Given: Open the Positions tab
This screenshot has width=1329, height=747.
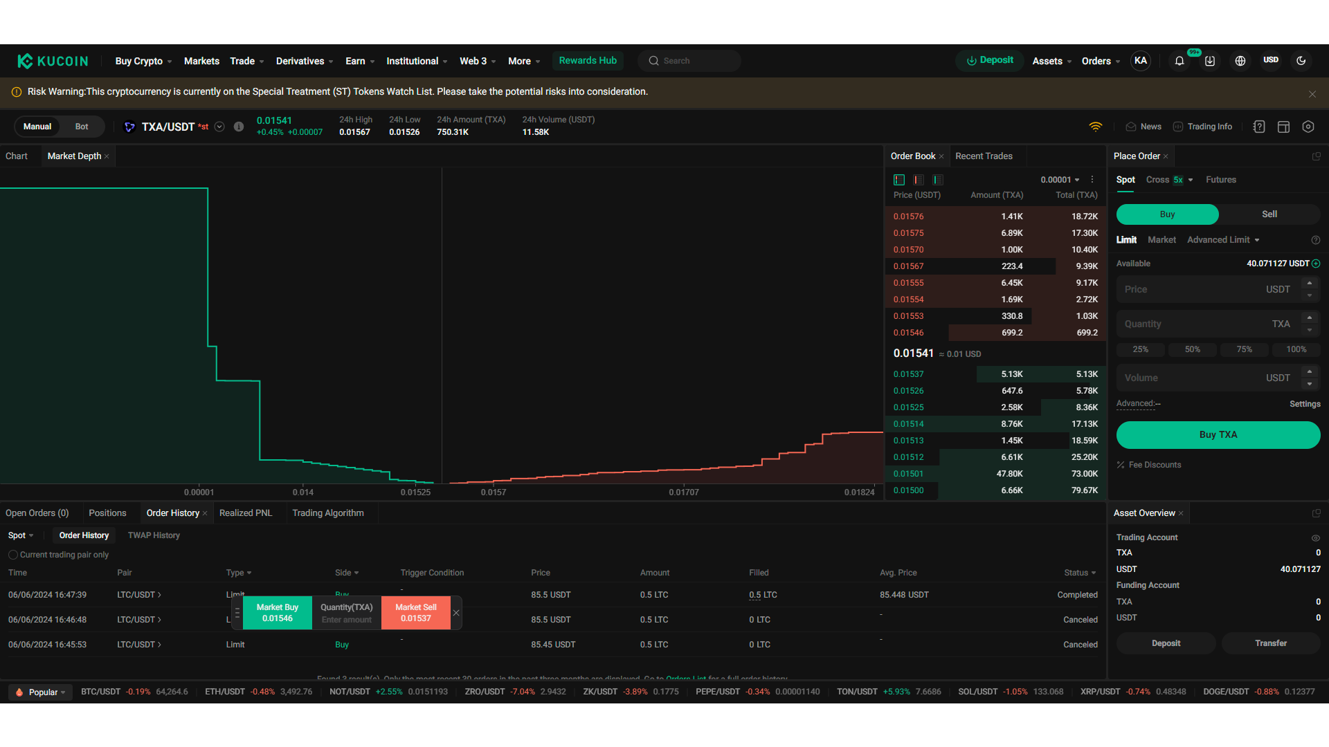Looking at the screenshot, I should (x=107, y=513).
